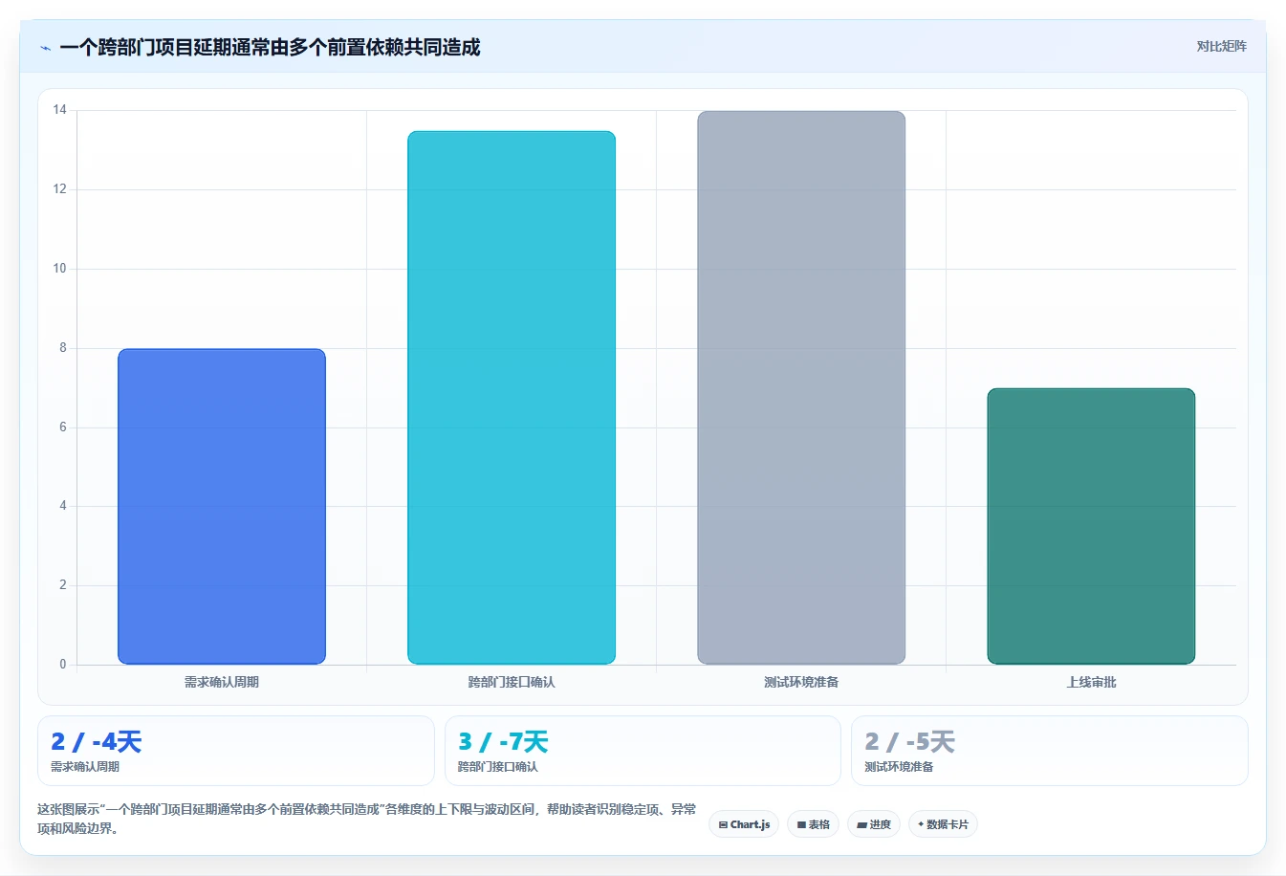Click the gray 测试环境准备 bar

(801, 387)
